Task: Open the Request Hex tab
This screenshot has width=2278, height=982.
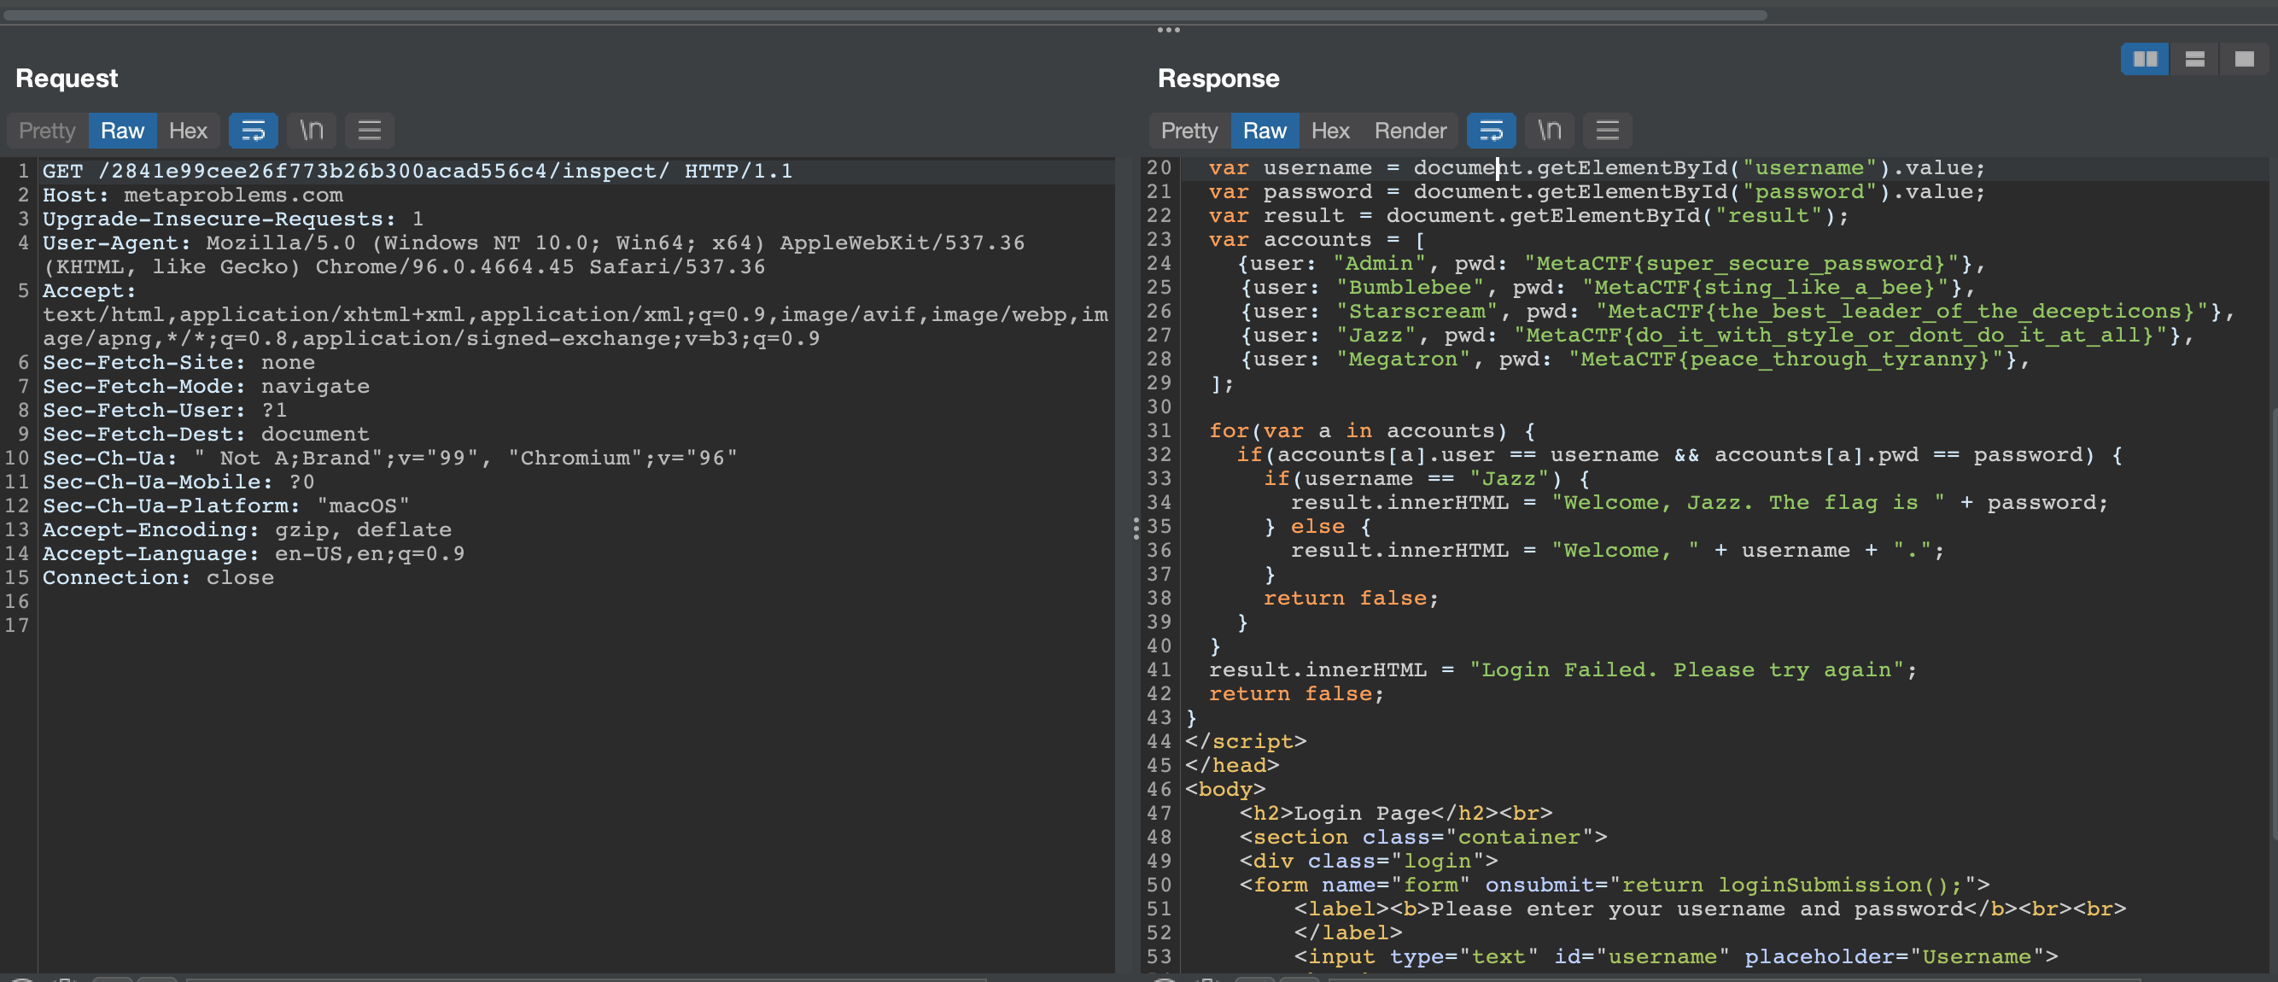Action: coord(188,131)
